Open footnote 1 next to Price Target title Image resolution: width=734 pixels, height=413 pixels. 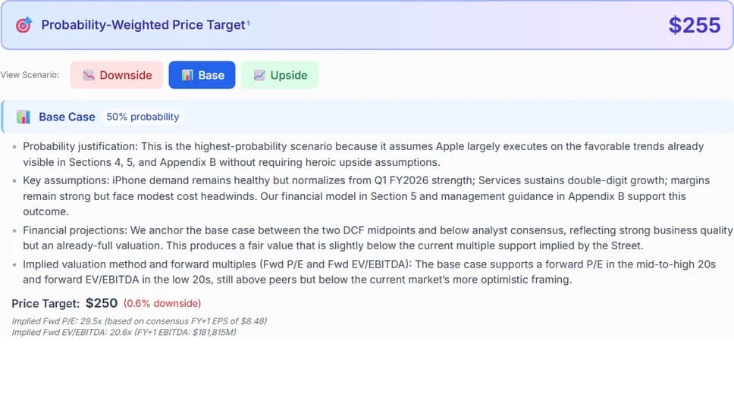click(x=248, y=23)
